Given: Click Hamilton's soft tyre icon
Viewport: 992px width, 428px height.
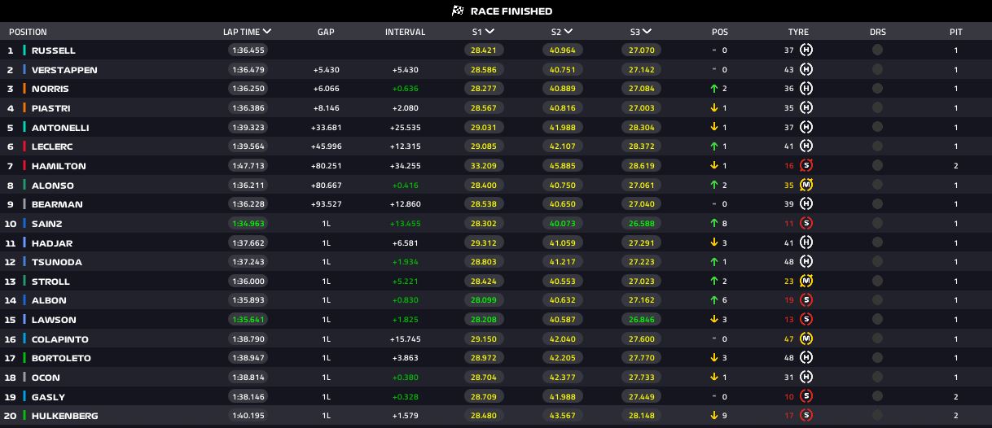Looking at the screenshot, I should click(x=806, y=166).
